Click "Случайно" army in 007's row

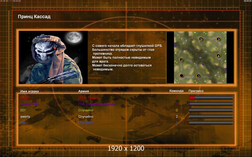tap(86, 110)
